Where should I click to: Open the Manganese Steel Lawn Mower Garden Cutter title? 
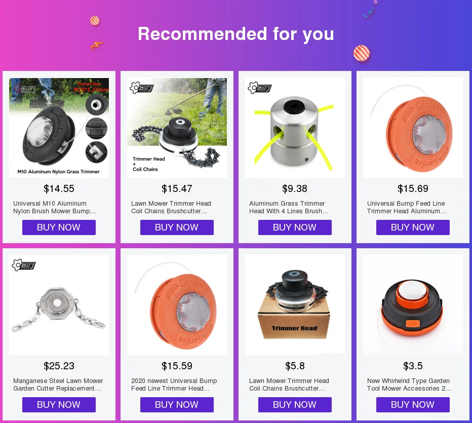pyautogui.click(x=58, y=384)
